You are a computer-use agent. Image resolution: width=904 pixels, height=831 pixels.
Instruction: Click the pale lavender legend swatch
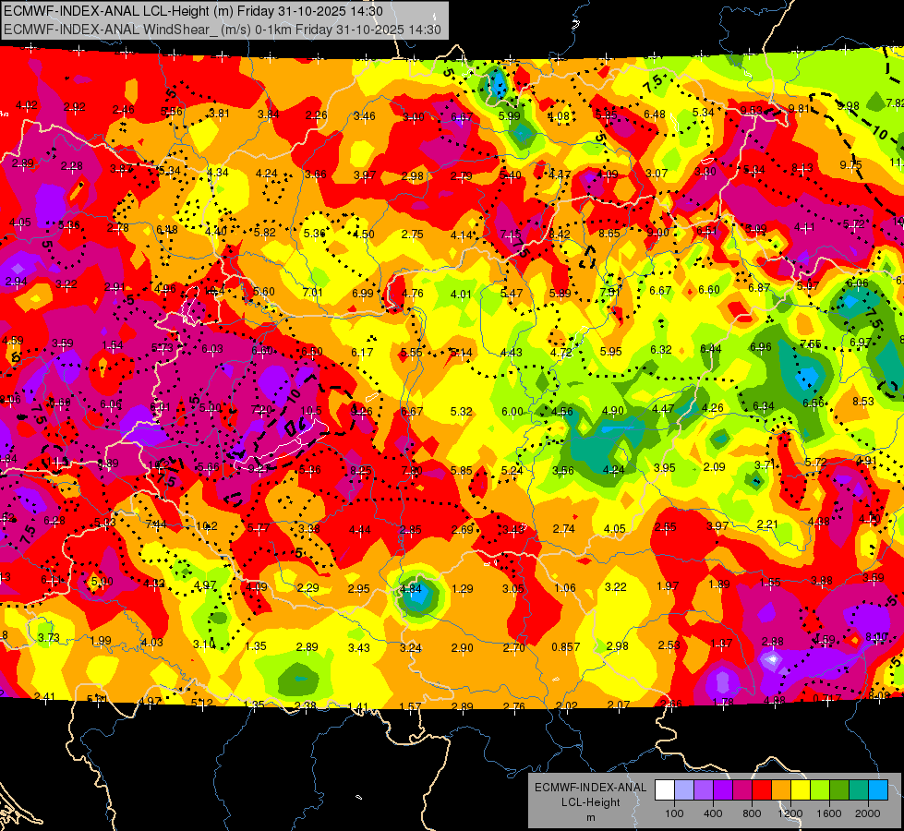point(683,789)
